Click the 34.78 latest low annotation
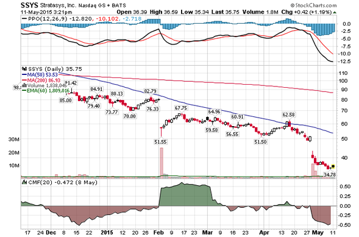The width and height of the screenshot is (359, 237). pyautogui.click(x=330, y=174)
